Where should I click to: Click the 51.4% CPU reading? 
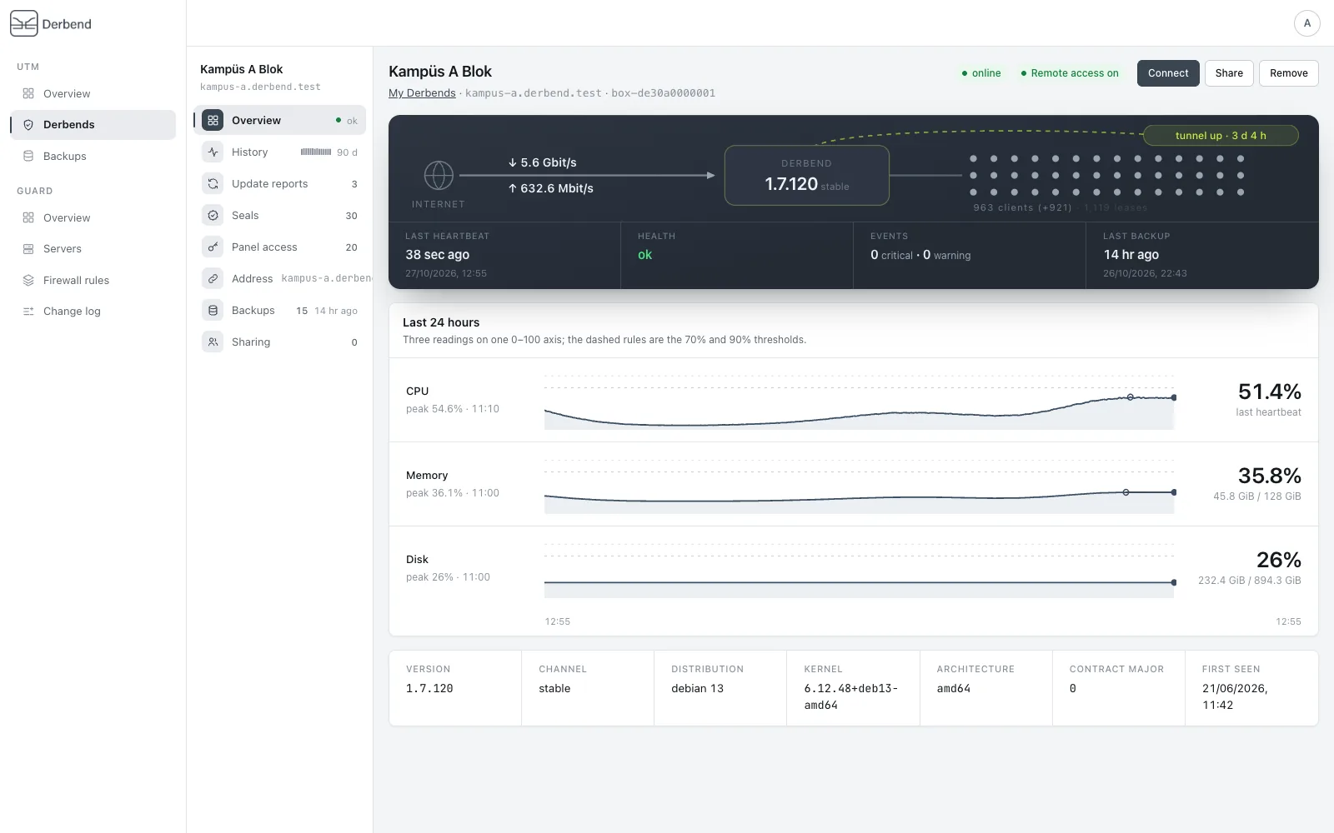[1269, 392]
